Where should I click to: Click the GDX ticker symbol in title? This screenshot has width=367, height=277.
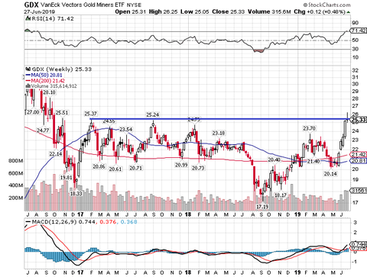click(x=31, y=5)
